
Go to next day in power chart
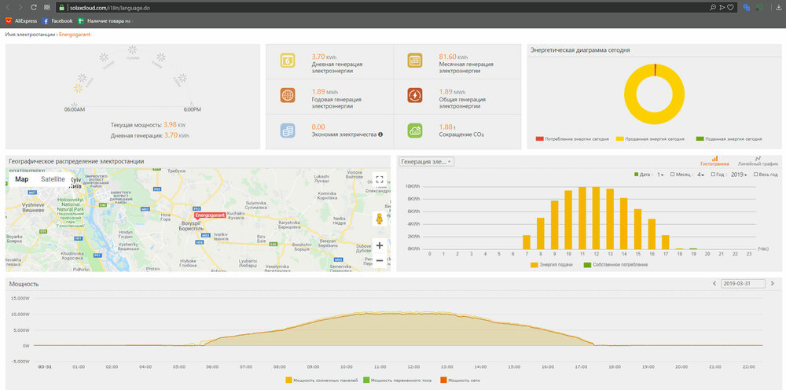pyautogui.click(x=773, y=284)
